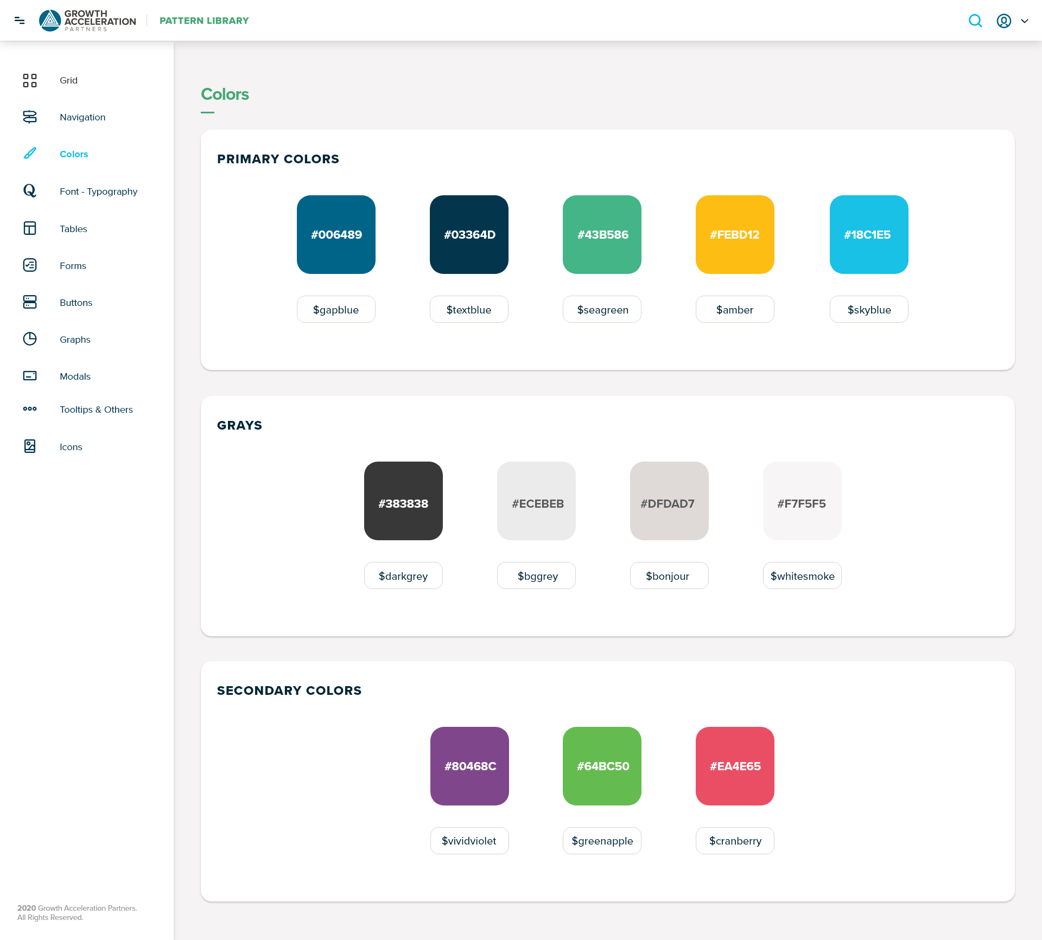Screen dimensions: 1042x940
Task: Expand the account dropdown chevron
Action: [x=1025, y=21]
